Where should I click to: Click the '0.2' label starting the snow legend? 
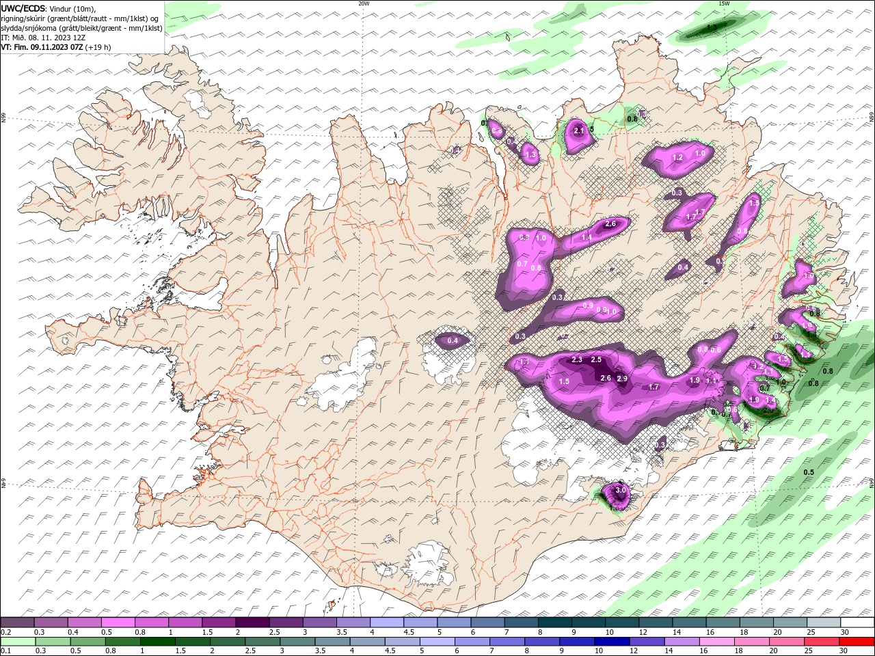(5, 632)
